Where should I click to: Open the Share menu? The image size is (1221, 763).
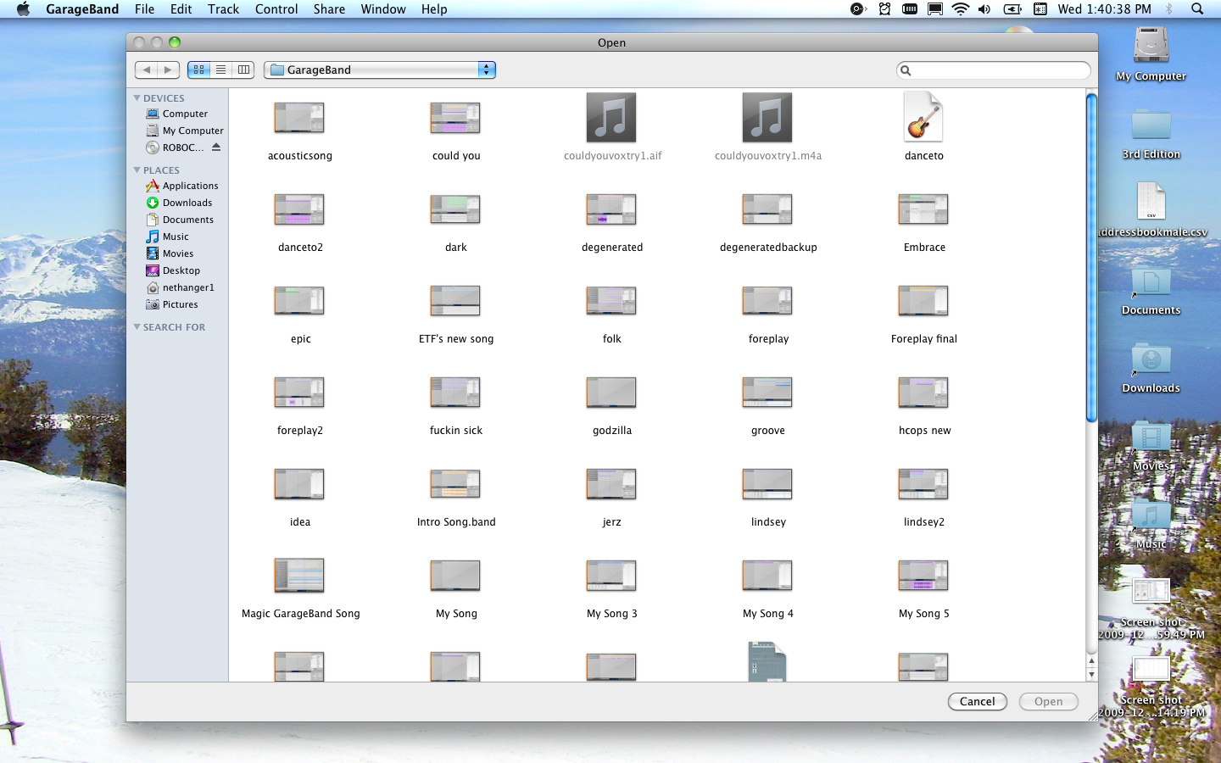tap(329, 9)
